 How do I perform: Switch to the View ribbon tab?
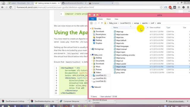[116, 19]
